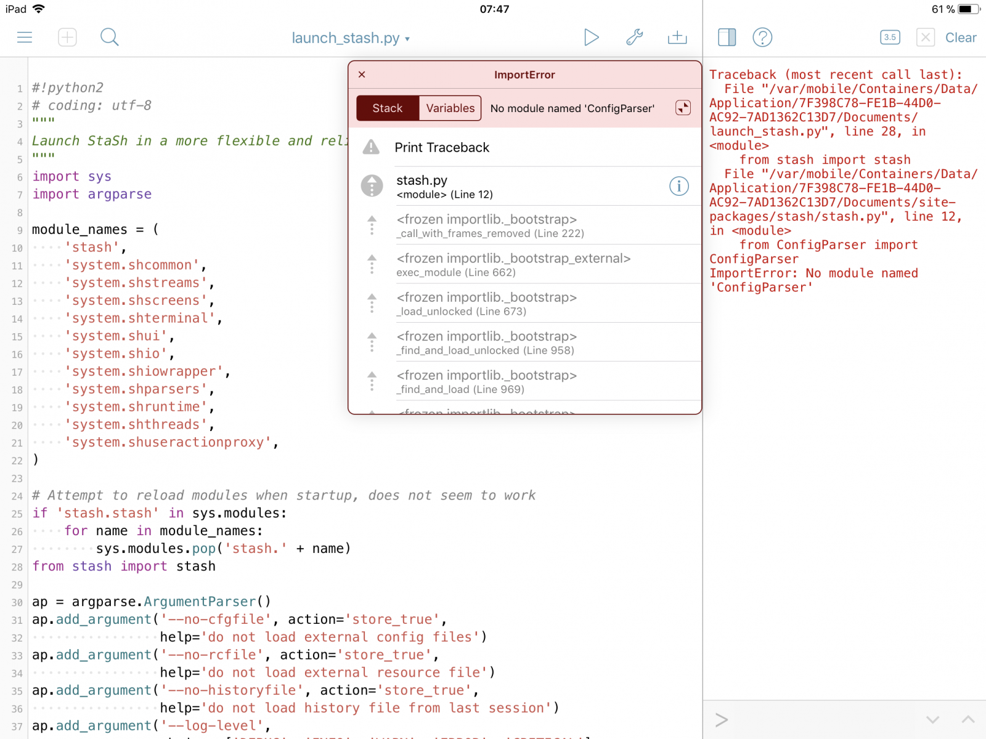986x739 pixels.
Task: Tap Print Traceback
Action: pos(442,148)
